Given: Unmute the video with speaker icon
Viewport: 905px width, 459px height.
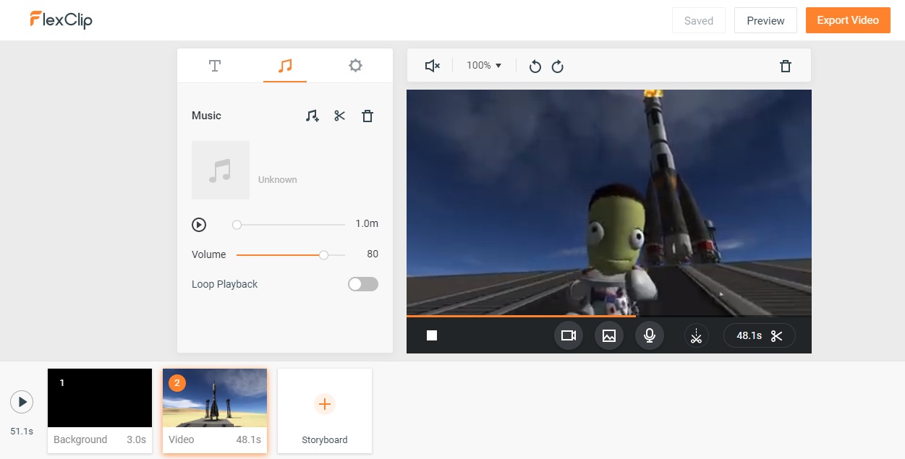Looking at the screenshot, I should click(433, 66).
